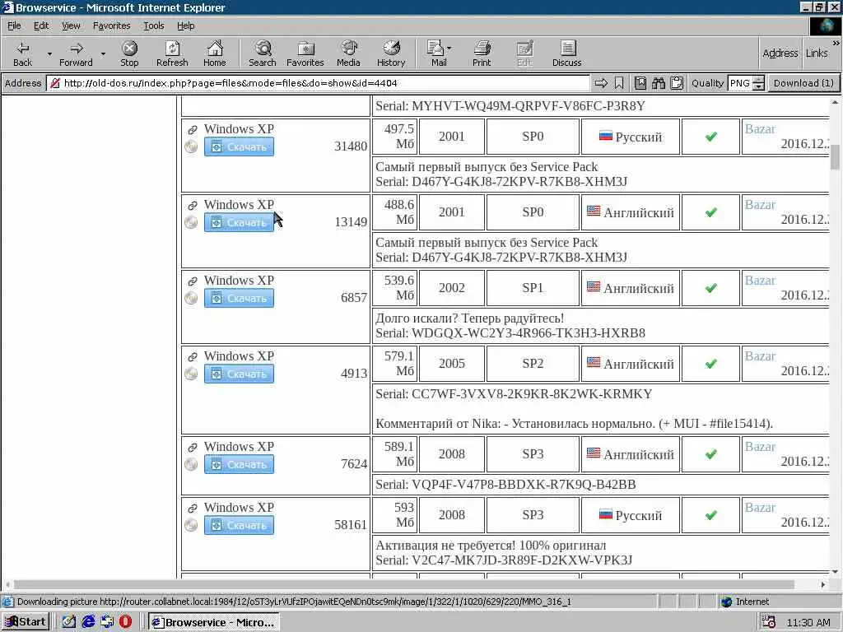Image resolution: width=843 pixels, height=632 pixels.
Task: Open the Media toolbar icon
Action: tap(348, 53)
